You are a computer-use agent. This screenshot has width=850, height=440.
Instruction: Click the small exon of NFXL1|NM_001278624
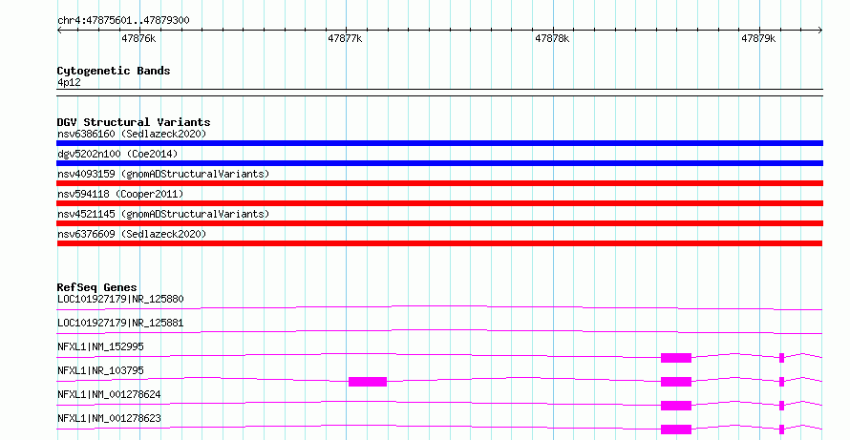click(781, 406)
